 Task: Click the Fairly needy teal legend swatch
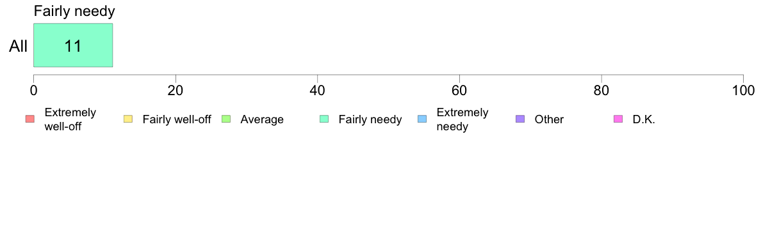coord(324,119)
